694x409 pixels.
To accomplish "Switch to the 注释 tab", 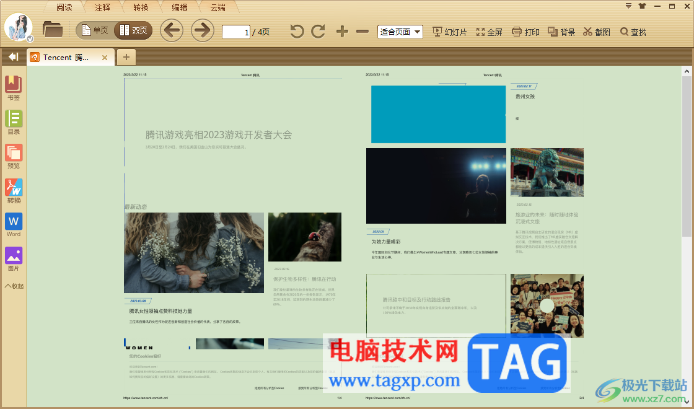I will pyautogui.click(x=102, y=7).
